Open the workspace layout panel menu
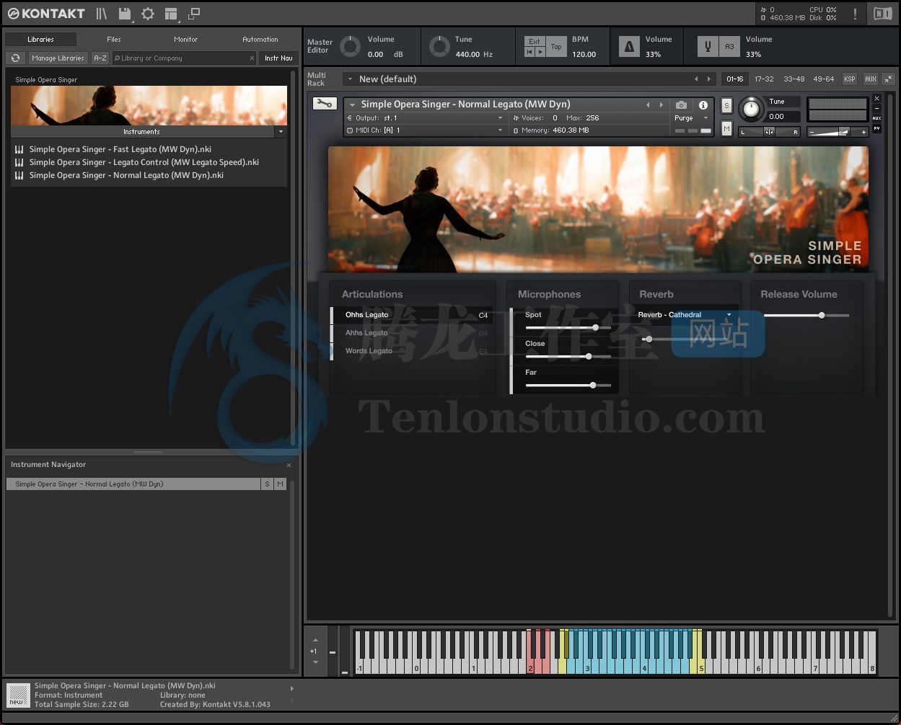This screenshot has width=901, height=725. click(x=171, y=14)
